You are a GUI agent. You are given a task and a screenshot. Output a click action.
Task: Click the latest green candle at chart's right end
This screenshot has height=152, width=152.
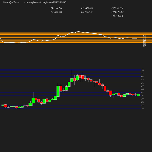[138, 95]
